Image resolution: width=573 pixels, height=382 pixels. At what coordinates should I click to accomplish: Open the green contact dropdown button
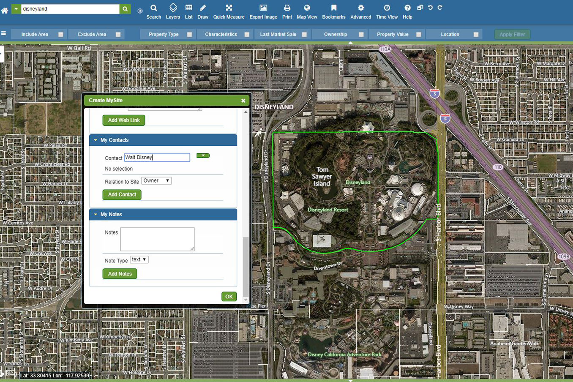pos(203,156)
